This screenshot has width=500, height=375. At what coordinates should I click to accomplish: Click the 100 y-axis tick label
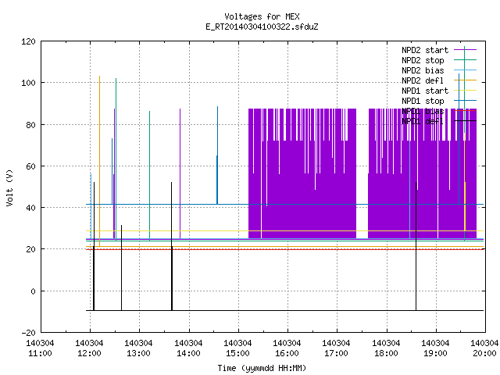[x=28, y=83]
